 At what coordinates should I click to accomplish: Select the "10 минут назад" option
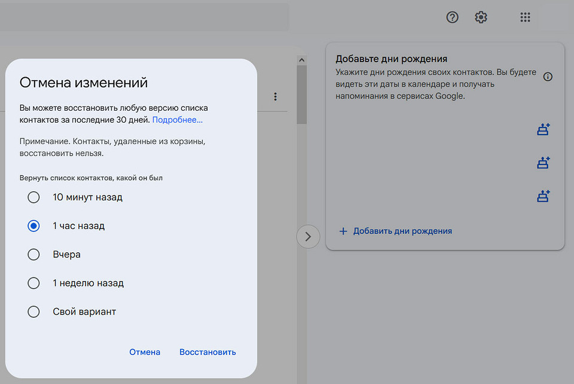(33, 197)
